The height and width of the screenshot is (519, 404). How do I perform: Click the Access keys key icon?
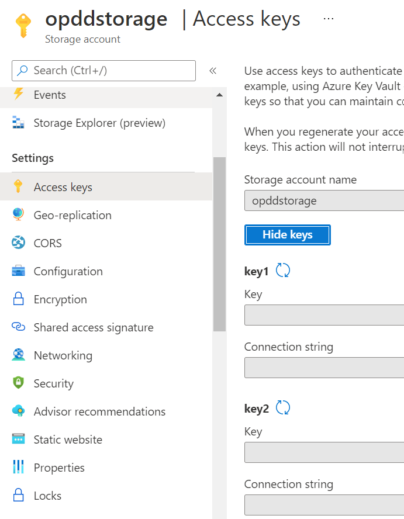(x=18, y=186)
